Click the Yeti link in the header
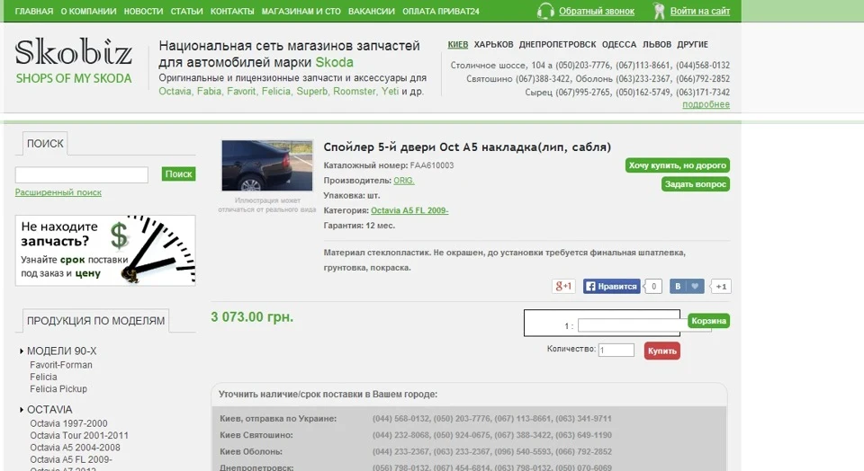This screenshot has height=471, width=864. tap(390, 92)
